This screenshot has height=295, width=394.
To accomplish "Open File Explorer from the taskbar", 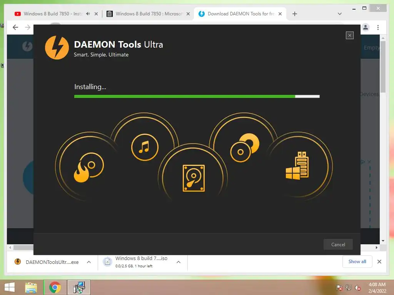I will click(x=31, y=287).
